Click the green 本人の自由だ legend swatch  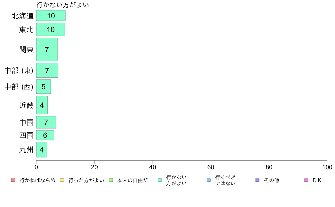click(111, 180)
